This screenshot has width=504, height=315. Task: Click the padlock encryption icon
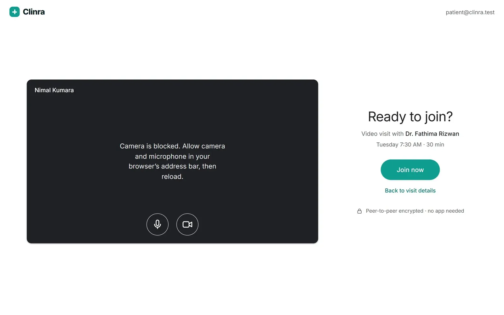click(359, 211)
